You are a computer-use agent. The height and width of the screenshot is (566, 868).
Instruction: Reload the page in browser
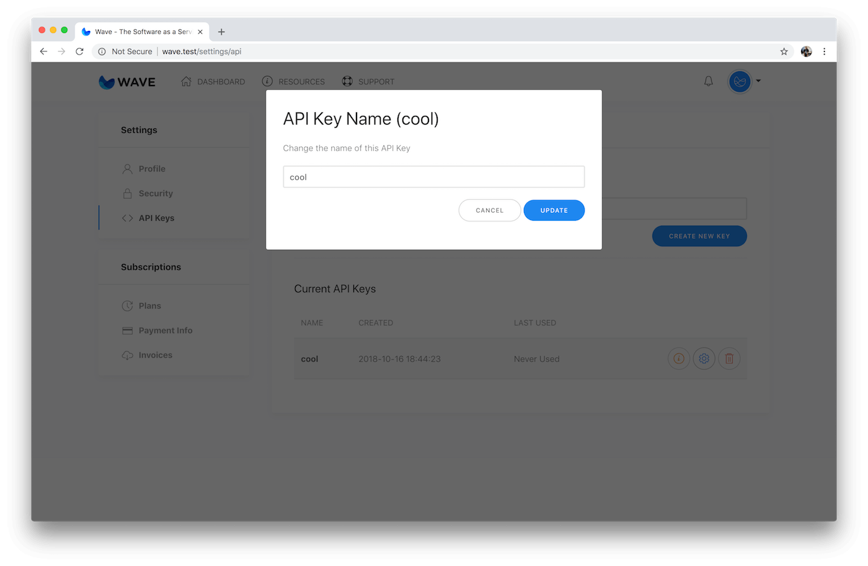(79, 51)
